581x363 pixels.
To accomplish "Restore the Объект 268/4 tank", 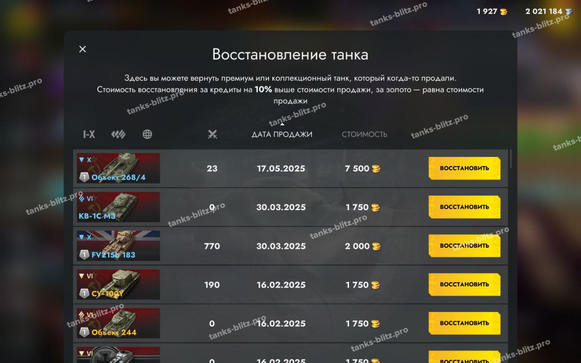I will (464, 168).
